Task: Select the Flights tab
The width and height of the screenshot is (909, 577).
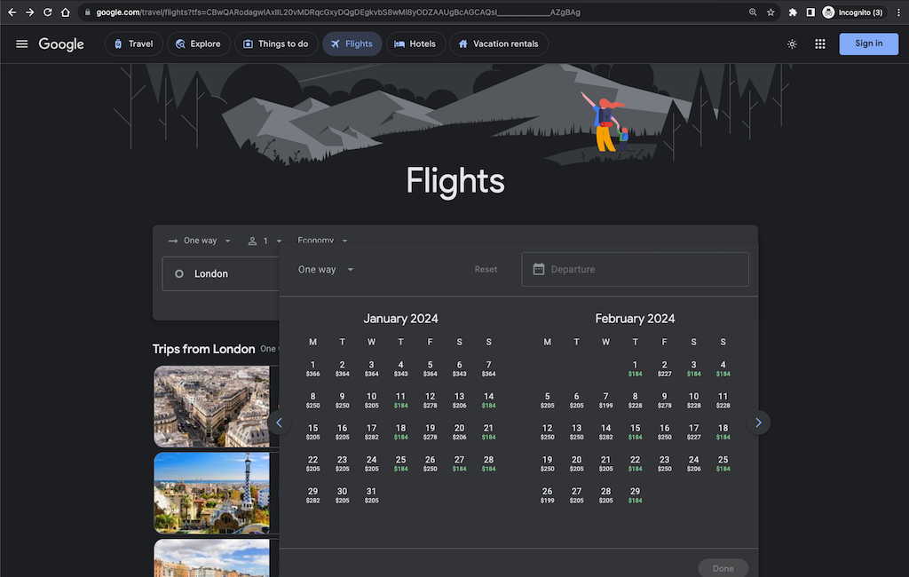Action: pos(352,43)
